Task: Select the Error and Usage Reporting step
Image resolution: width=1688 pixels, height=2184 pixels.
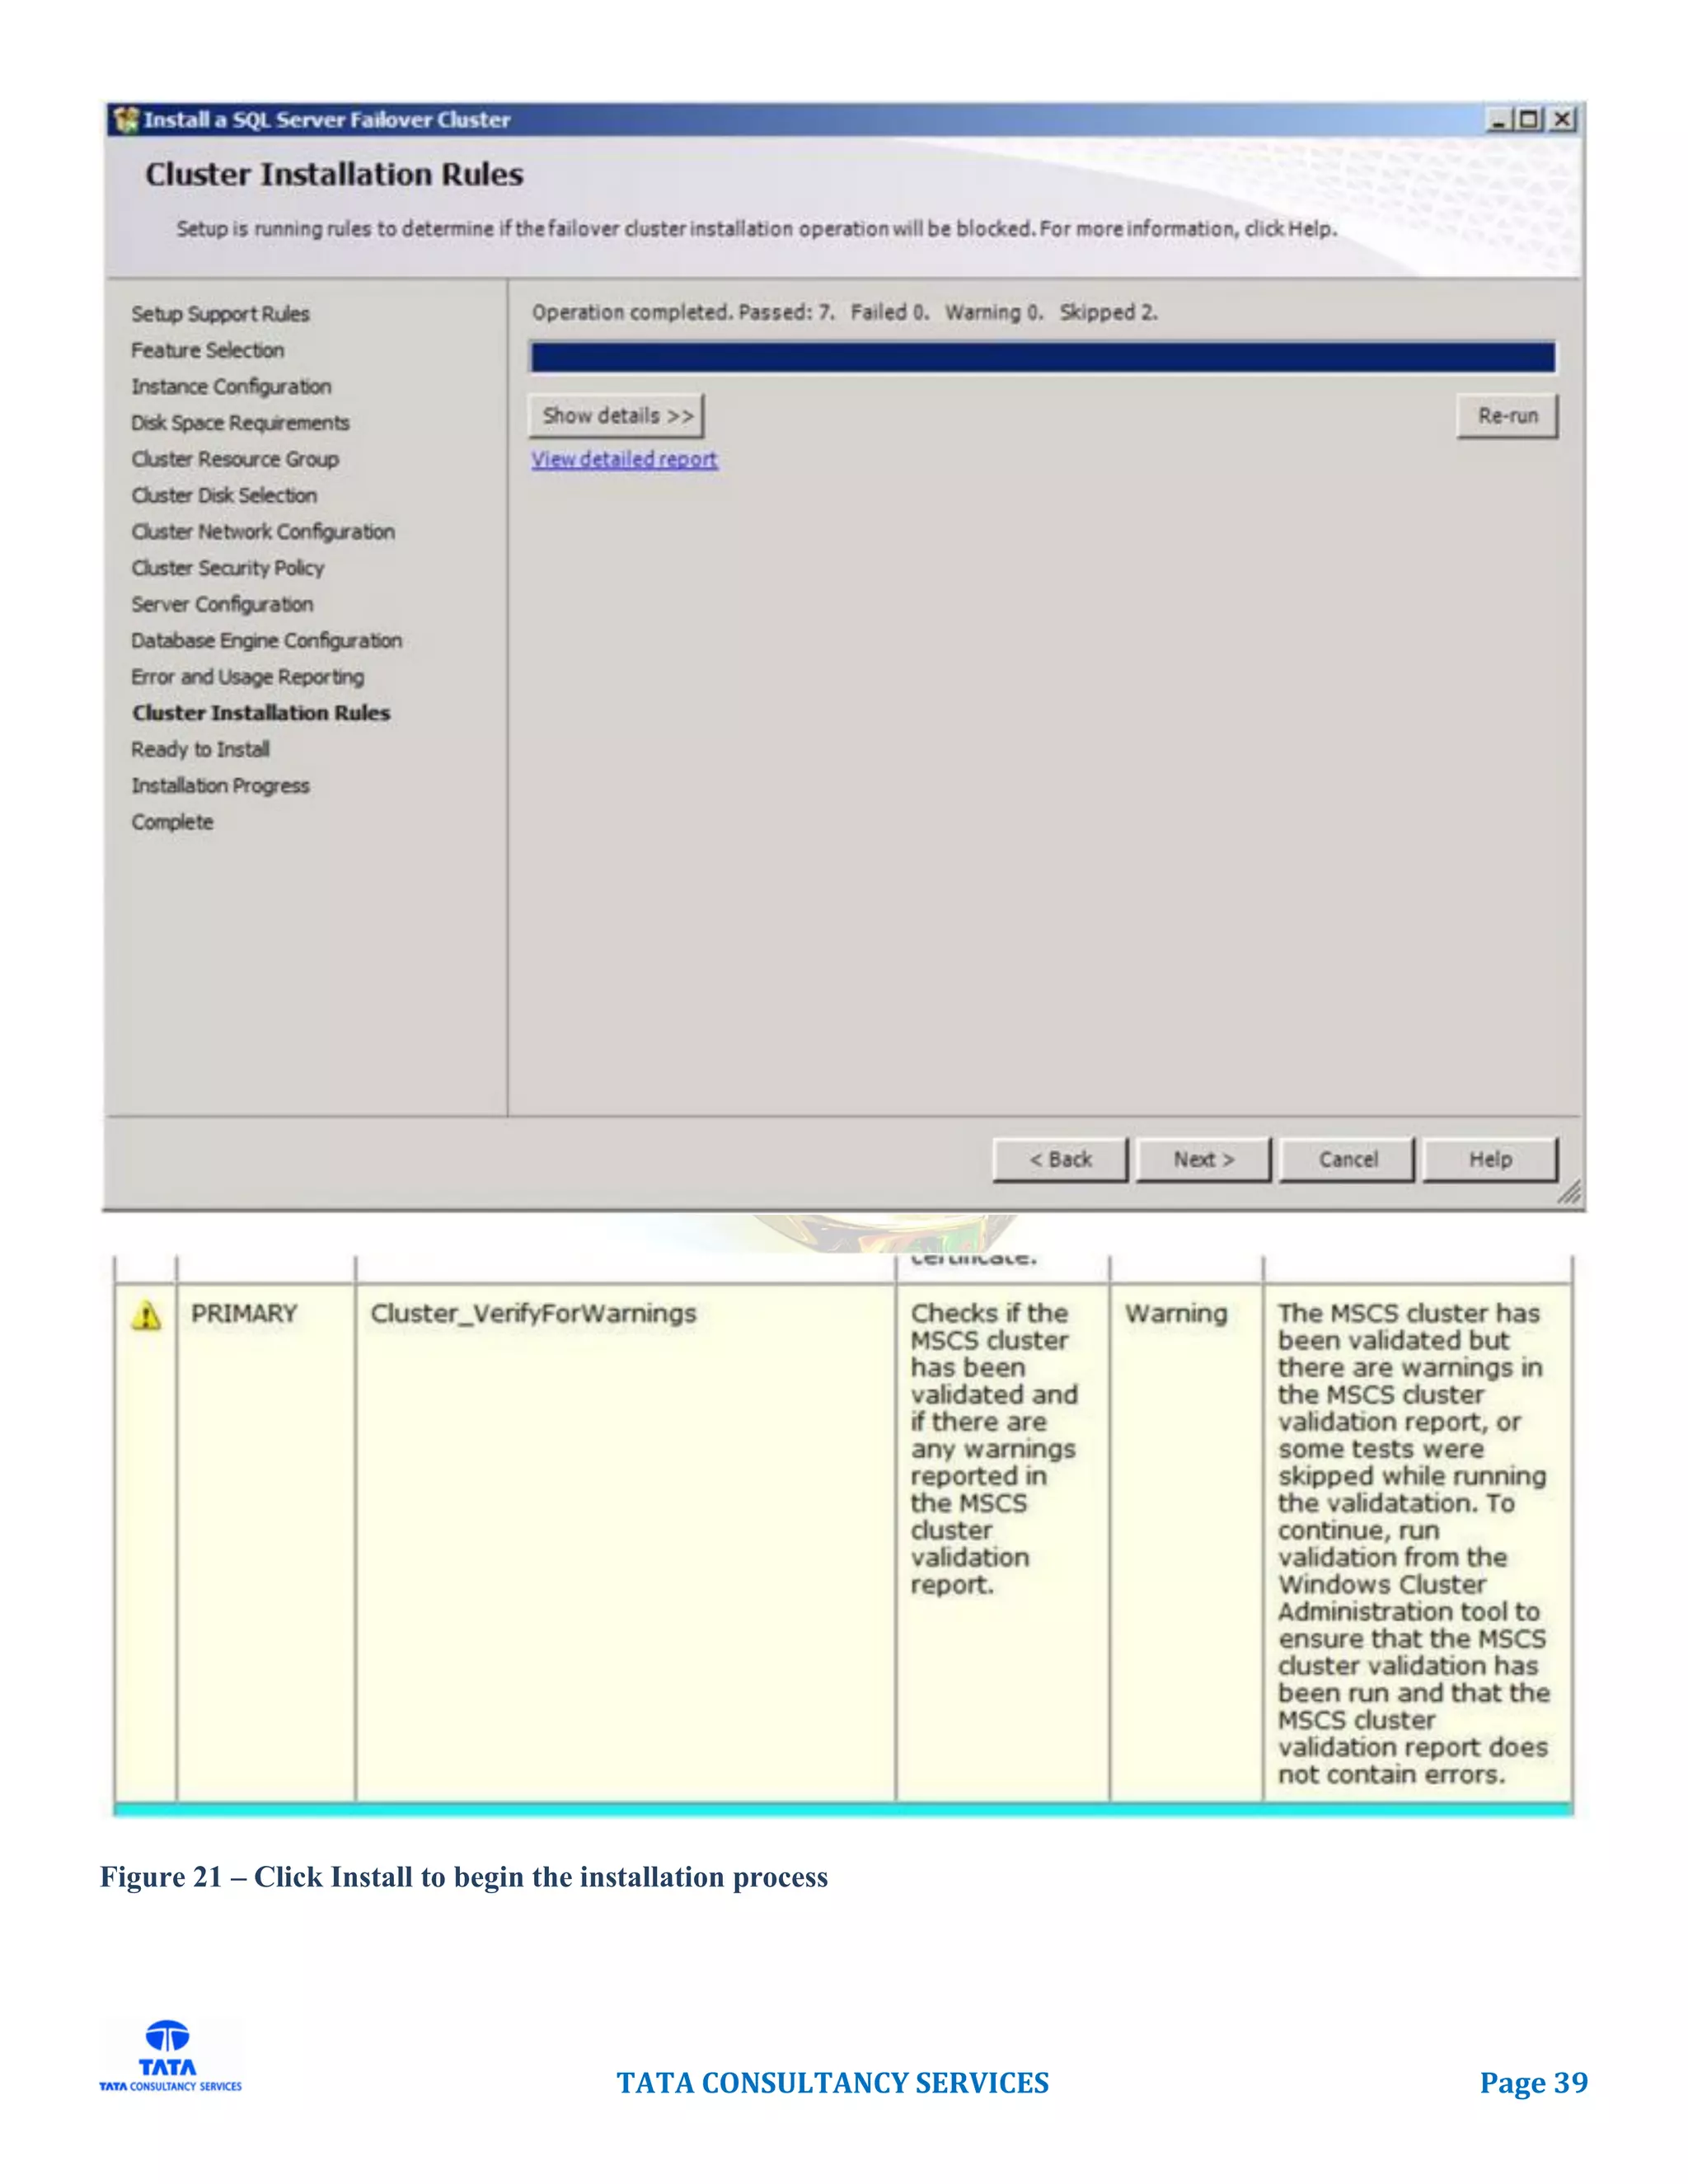Action: point(248,677)
